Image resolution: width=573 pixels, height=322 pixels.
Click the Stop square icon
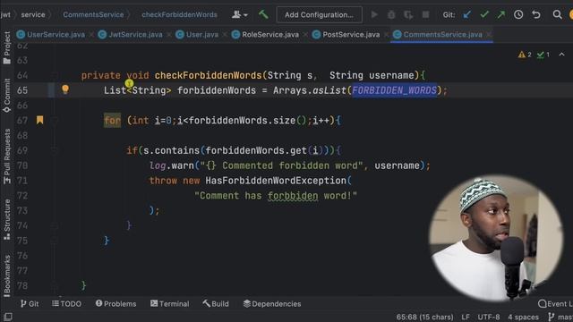tap(425, 14)
